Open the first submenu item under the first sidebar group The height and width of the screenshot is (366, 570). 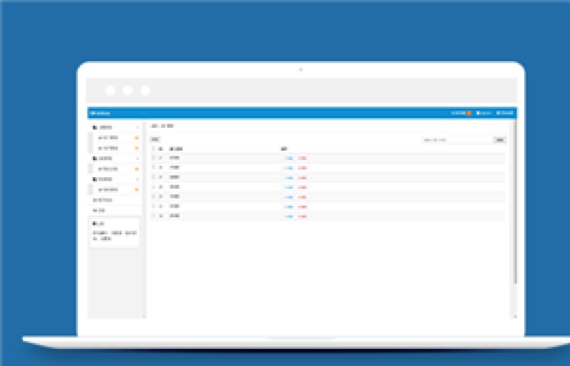(116, 138)
